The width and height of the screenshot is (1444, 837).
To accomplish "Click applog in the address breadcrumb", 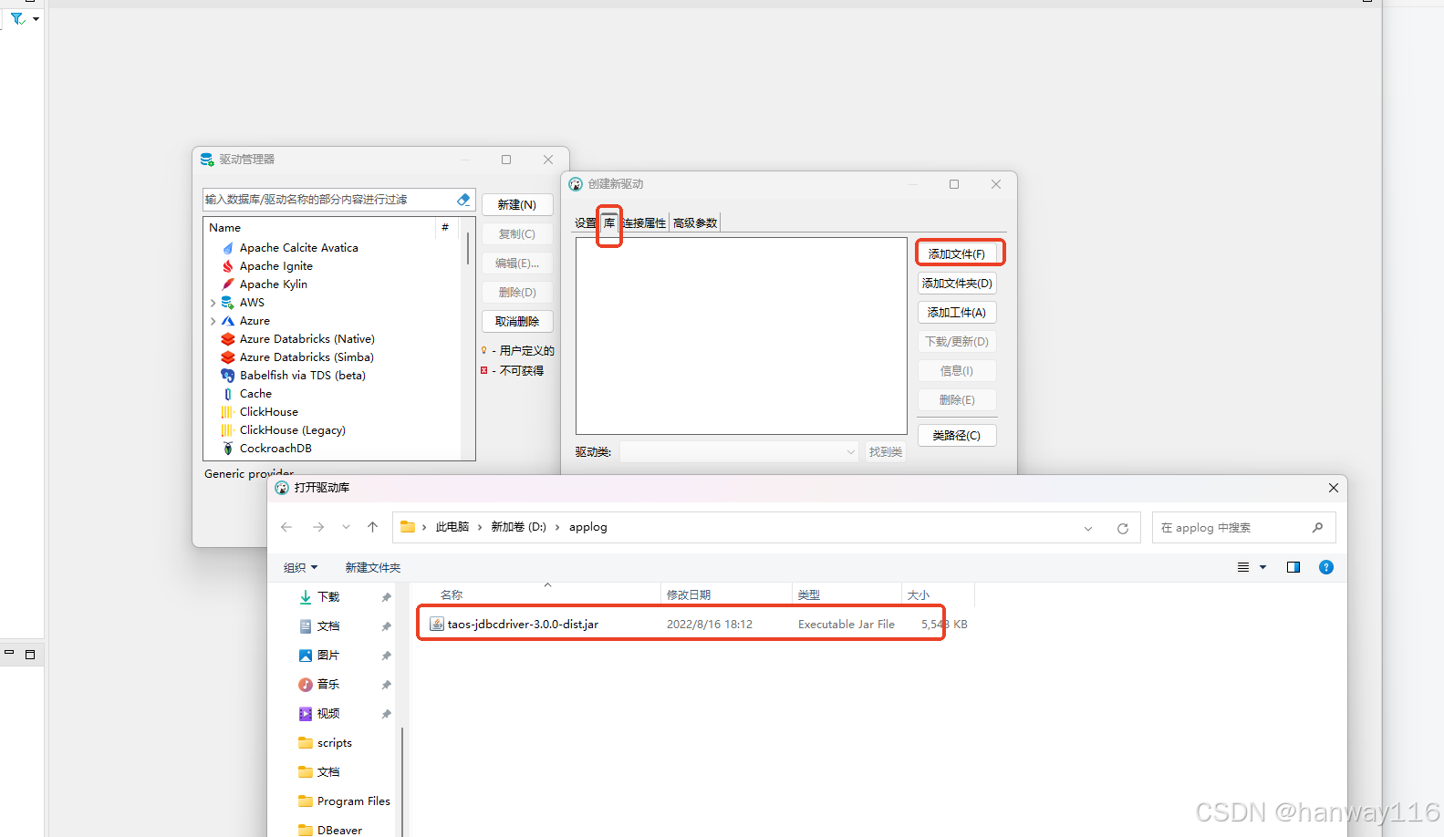I will 587,528.
